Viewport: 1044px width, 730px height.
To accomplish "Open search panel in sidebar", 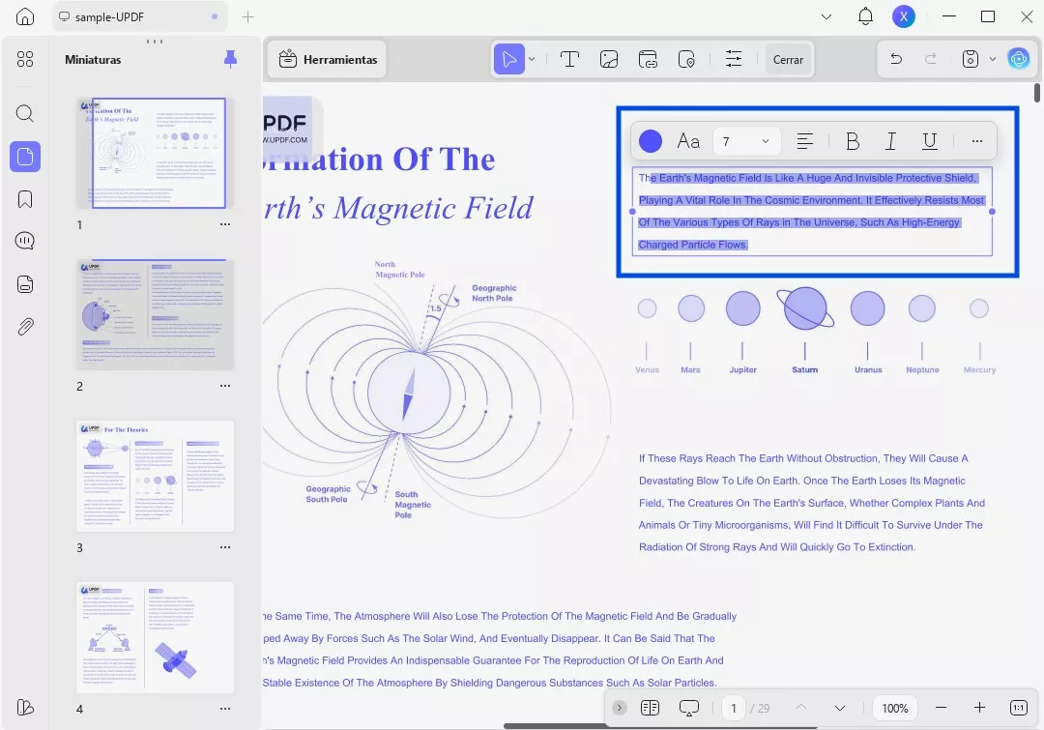I will pos(24,113).
